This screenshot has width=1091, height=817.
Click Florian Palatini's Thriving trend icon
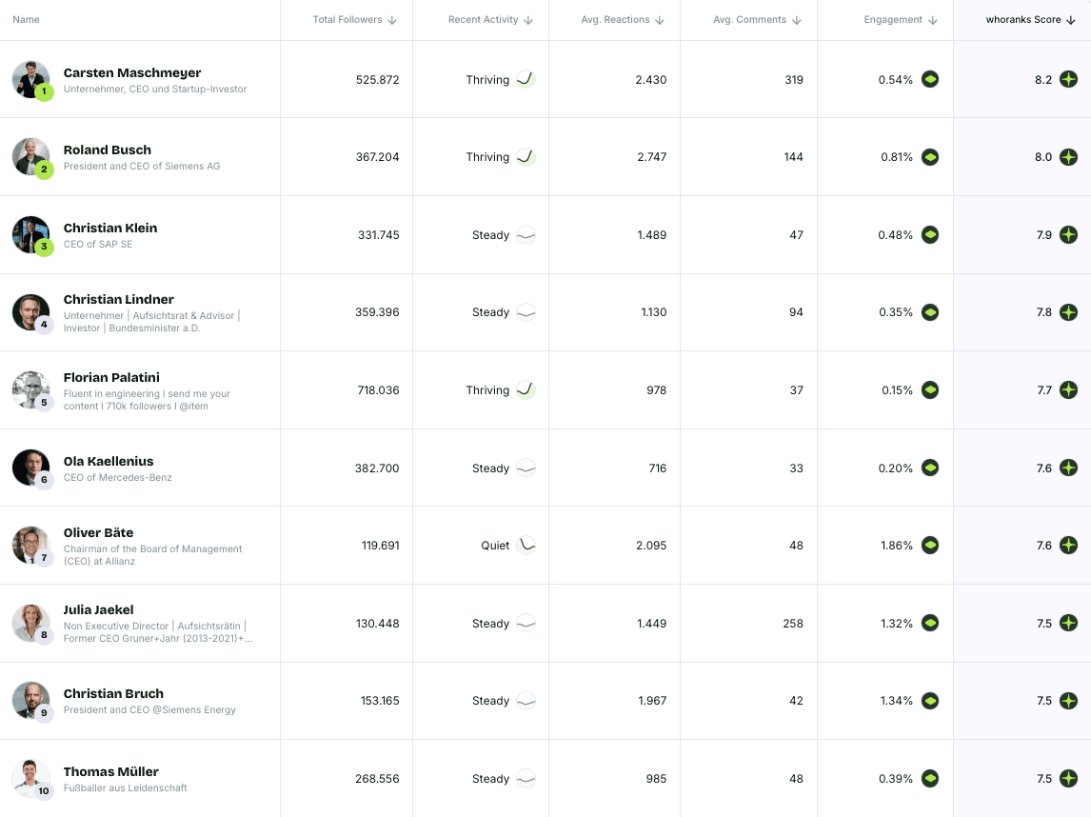526,390
